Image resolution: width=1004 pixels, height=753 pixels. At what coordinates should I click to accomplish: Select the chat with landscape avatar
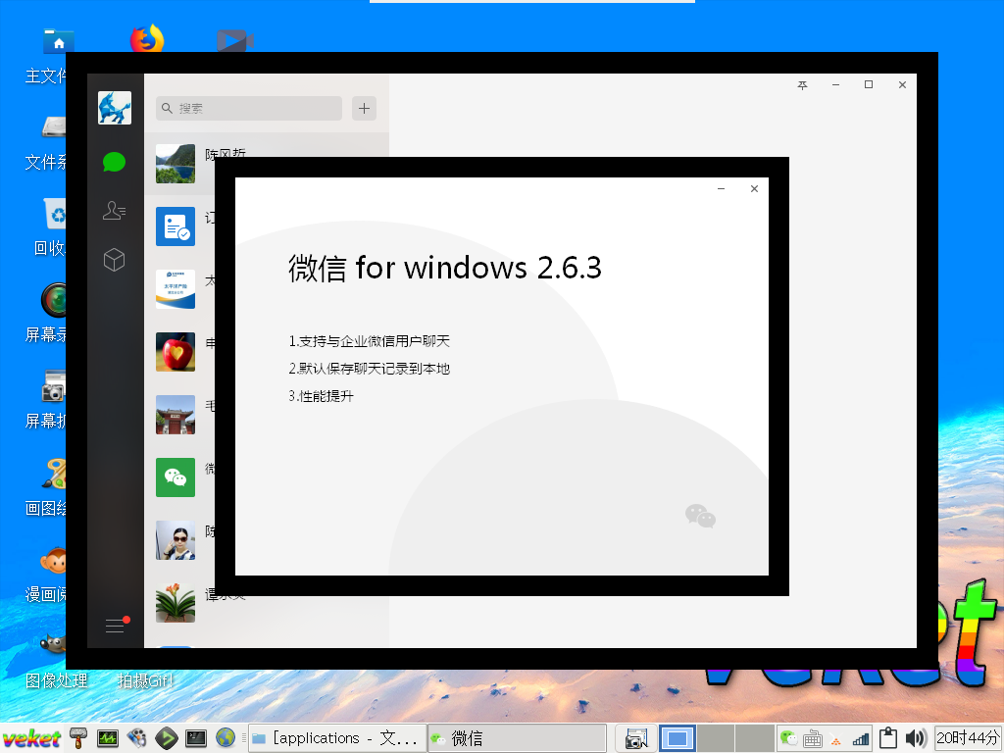click(x=176, y=164)
